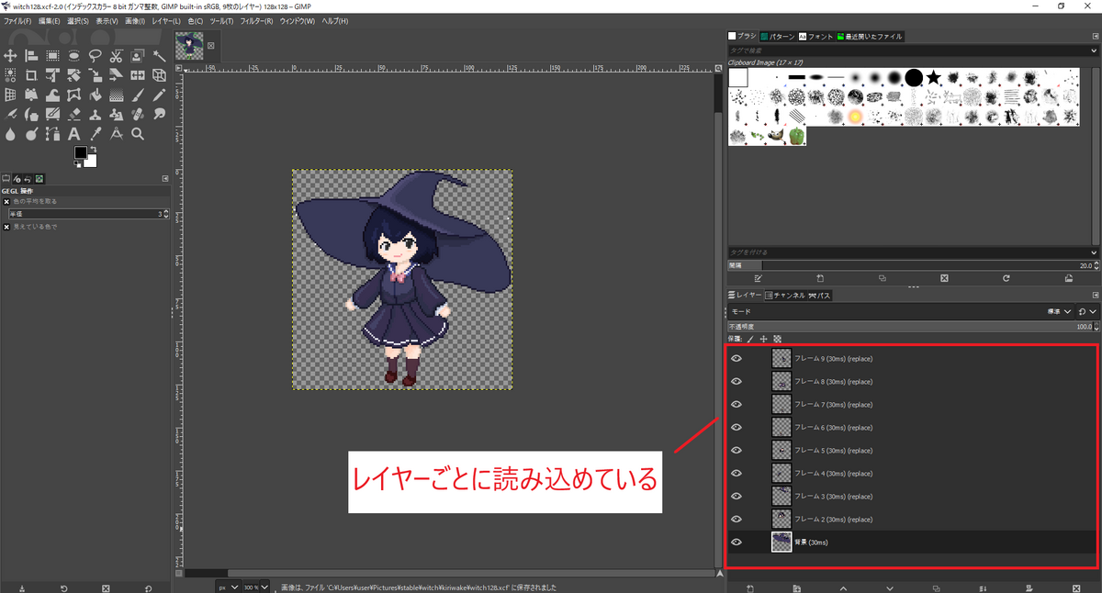This screenshot has width=1102, height=593.
Task: Select the Align tool
Action: pos(31,55)
